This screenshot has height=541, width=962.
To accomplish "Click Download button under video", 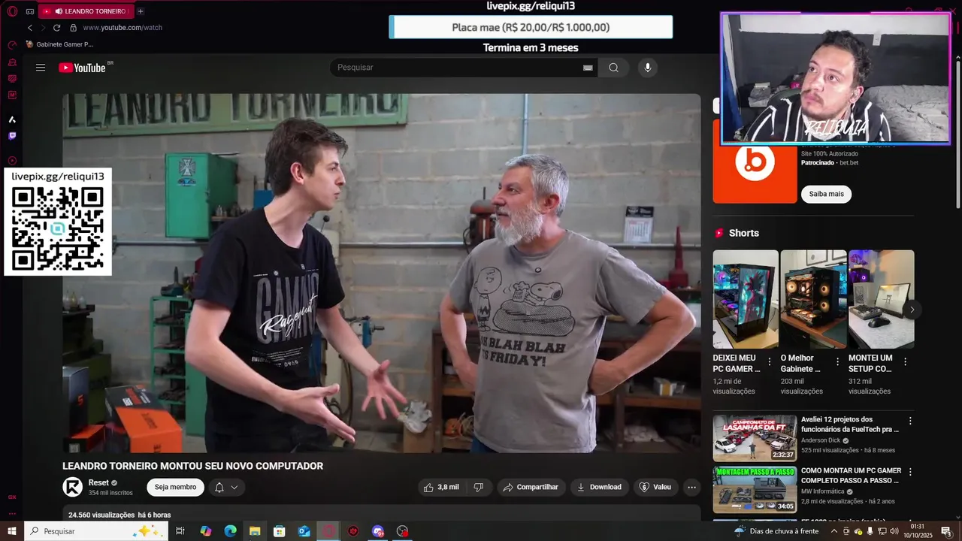I will click(x=599, y=487).
